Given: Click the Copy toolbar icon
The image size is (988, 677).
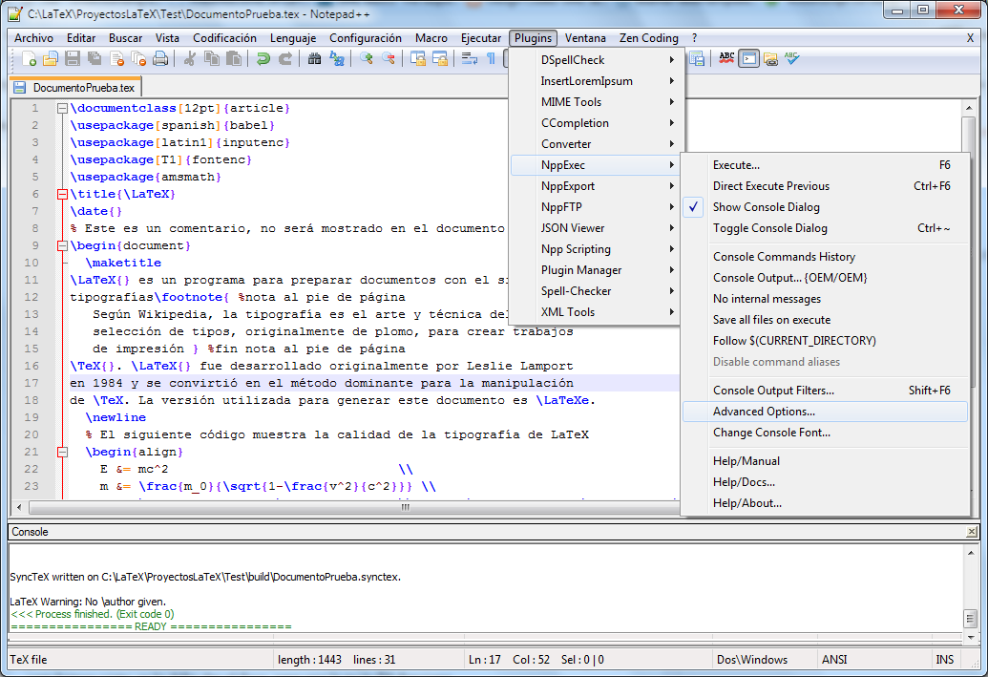Looking at the screenshot, I should [x=212, y=59].
